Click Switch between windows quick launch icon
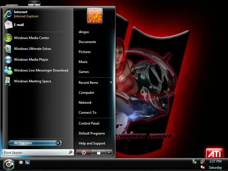 tap(27, 162)
